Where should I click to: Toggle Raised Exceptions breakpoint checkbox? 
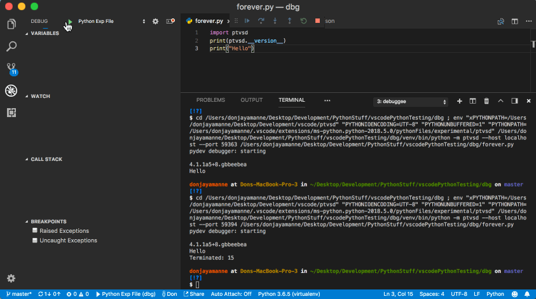pyautogui.click(x=35, y=230)
